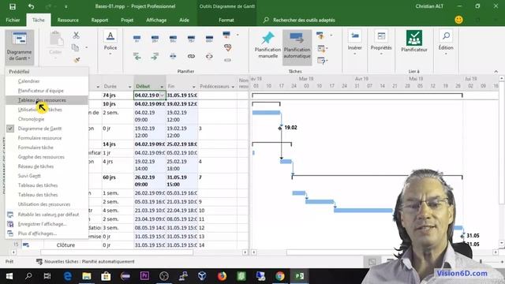Click the scissors Cut icon
The image size is (505, 284).
[76, 35]
